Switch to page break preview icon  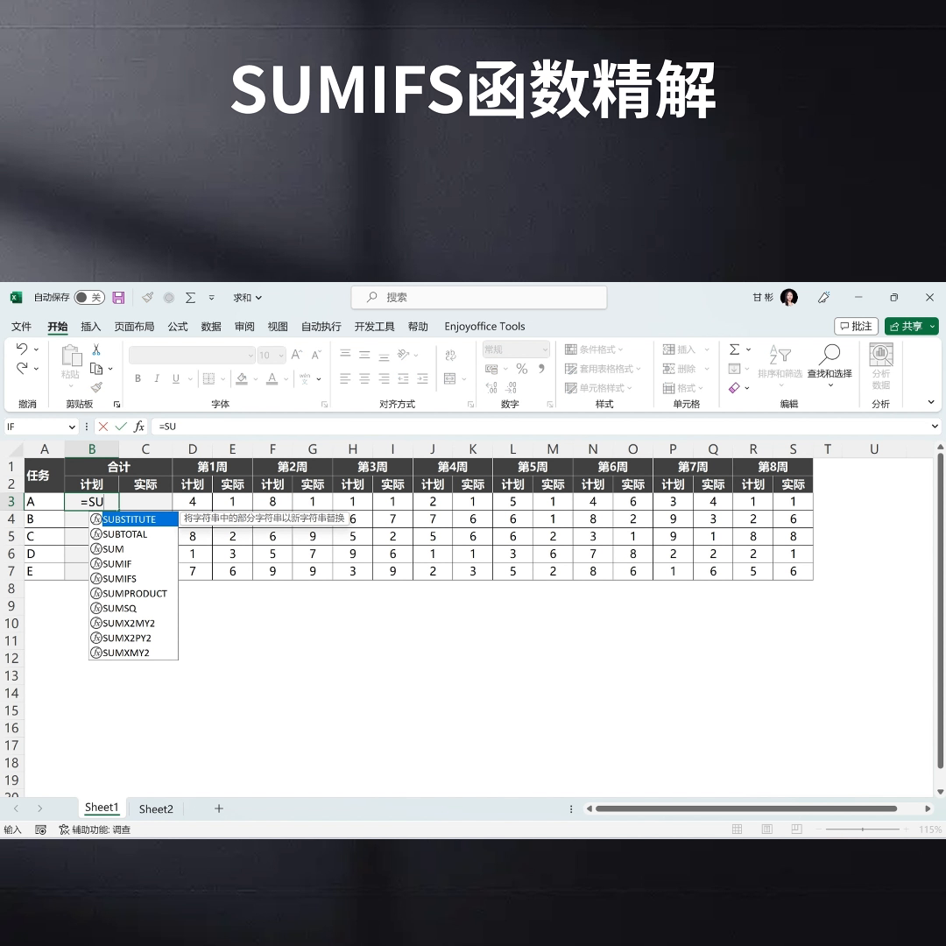(796, 830)
